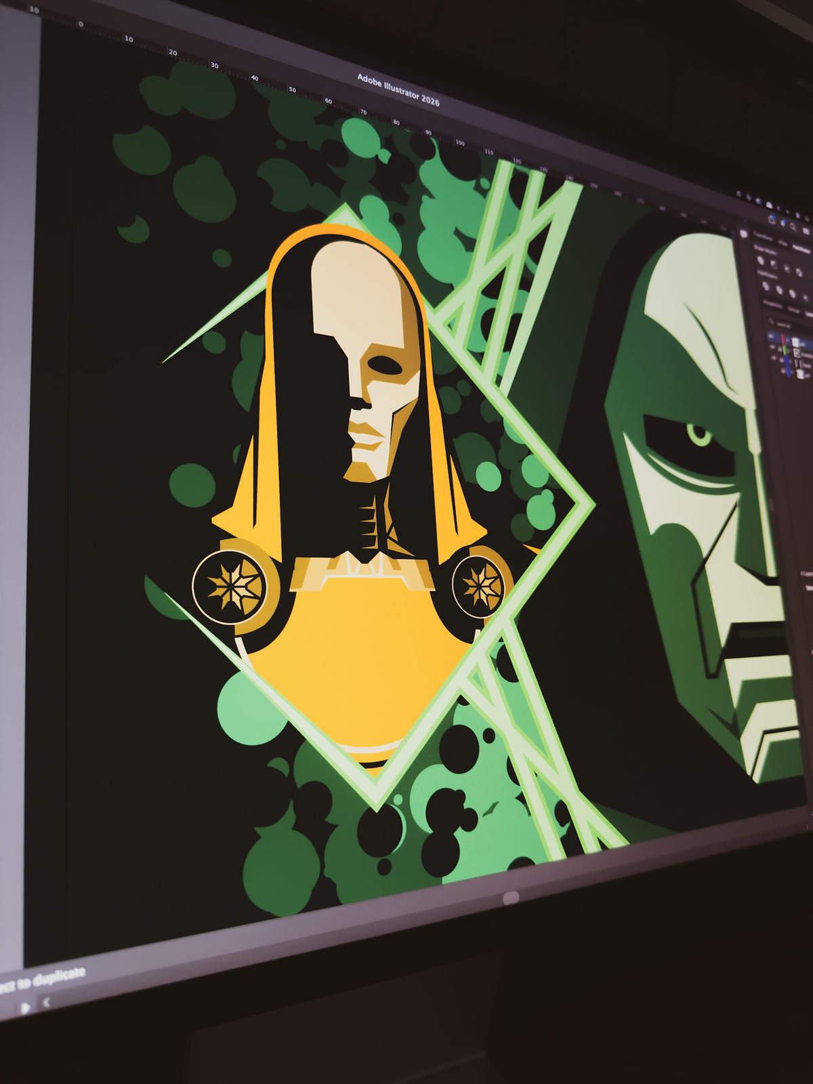
Task: Toggle visibility of the green-coded layer
Action: coord(772,347)
